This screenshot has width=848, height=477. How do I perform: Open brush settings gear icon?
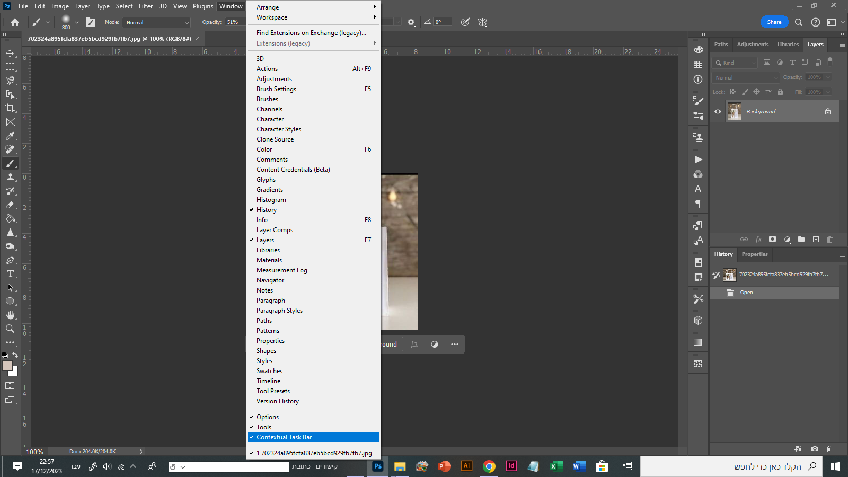(411, 22)
